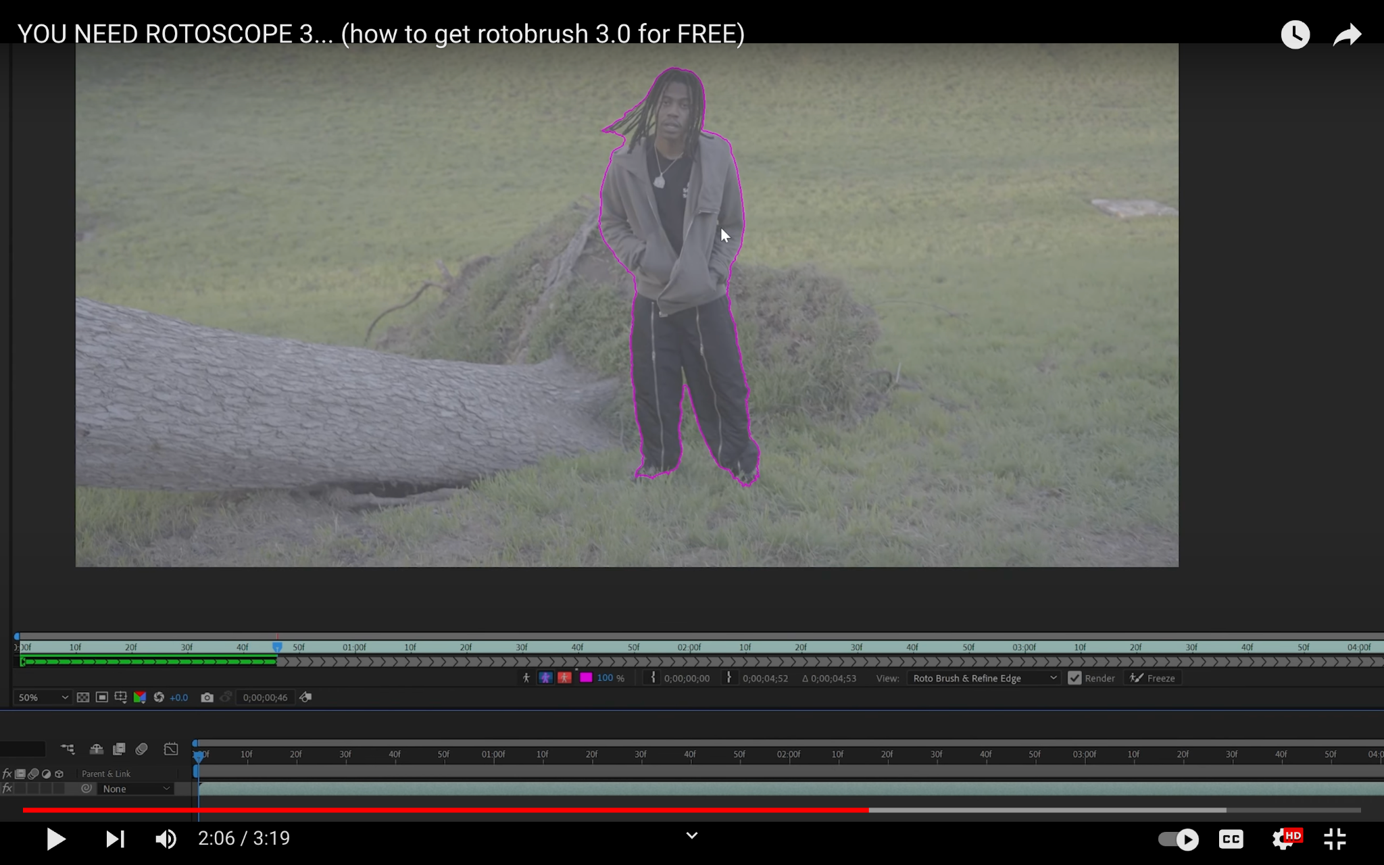Click the reset exposure aperture icon
Viewport: 1384px width, 865px height.
point(159,697)
